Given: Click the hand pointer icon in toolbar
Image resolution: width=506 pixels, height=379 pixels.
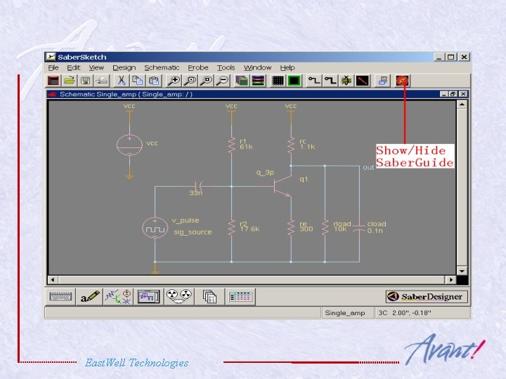Looking at the screenshot, I should [x=383, y=81].
